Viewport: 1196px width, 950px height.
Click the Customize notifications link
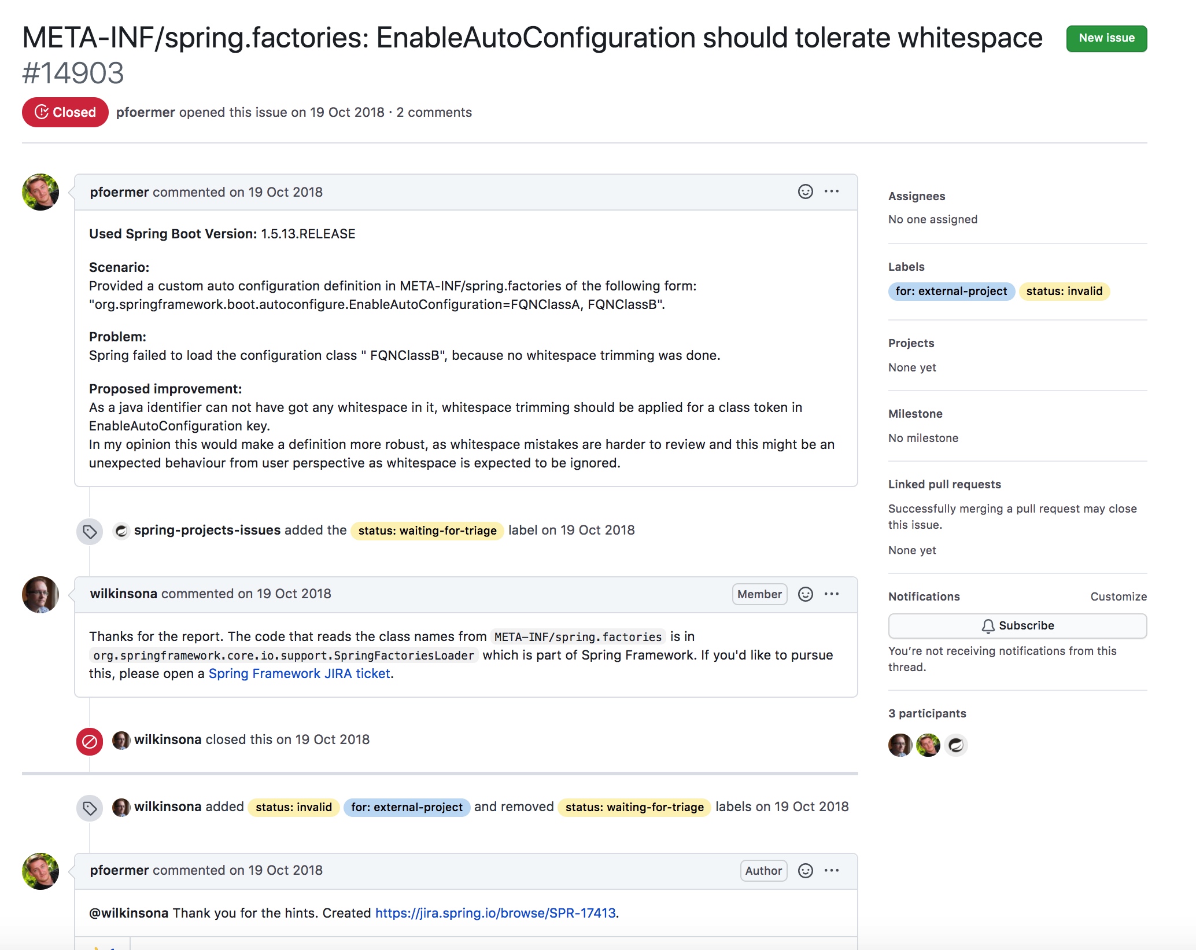click(x=1118, y=596)
